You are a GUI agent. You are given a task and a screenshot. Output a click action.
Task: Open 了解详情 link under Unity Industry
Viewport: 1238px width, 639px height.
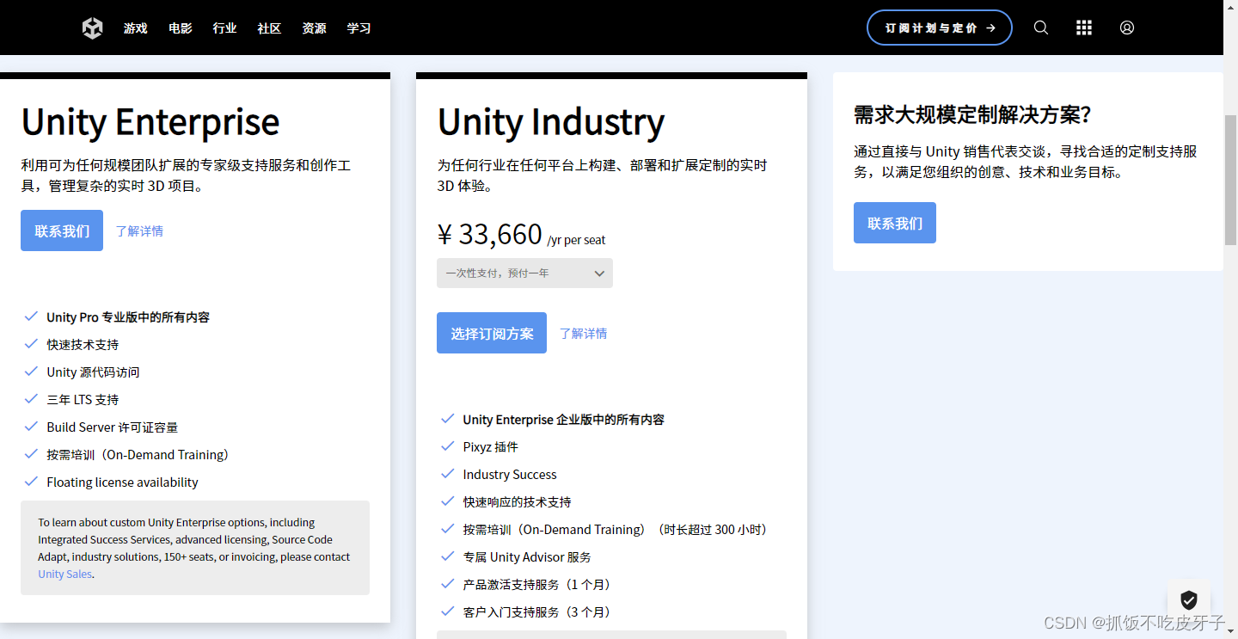click(583, 333)
